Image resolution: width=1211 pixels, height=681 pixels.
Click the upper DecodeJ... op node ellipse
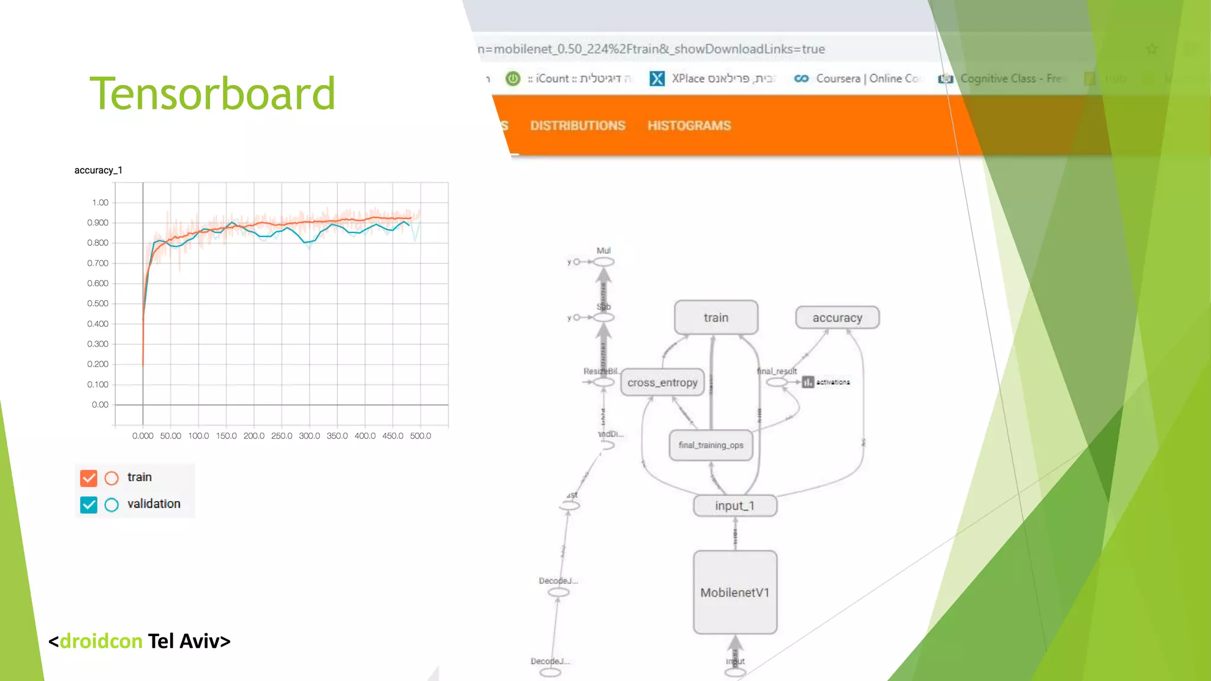[x=558, y=592]
